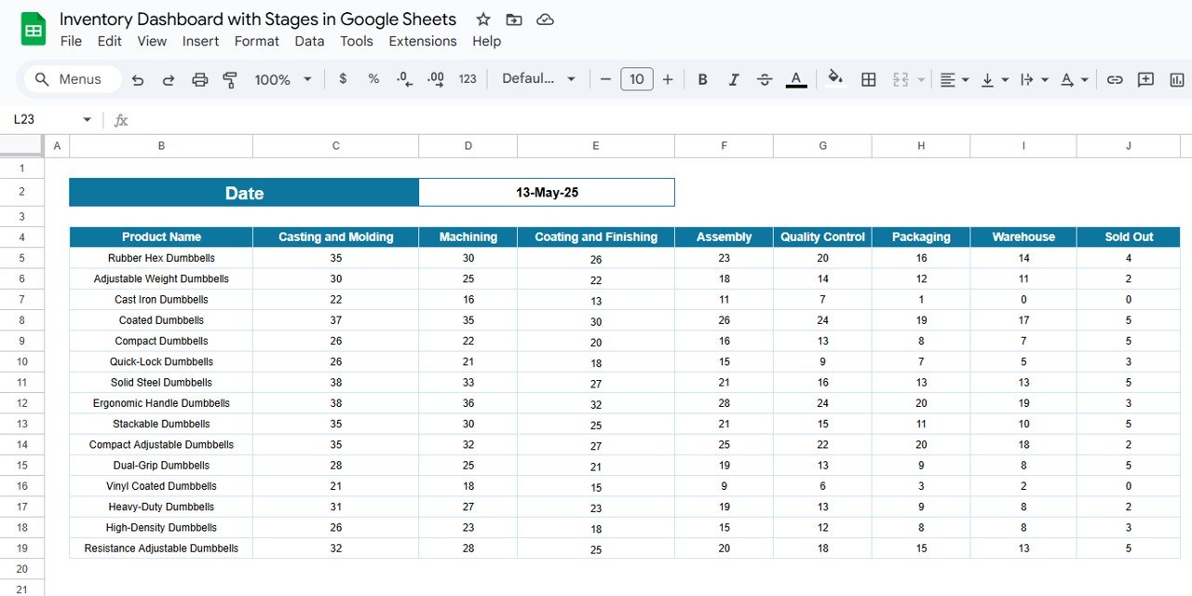1192x596 pixels.
Task: Decrease decimal places
Action: (x=404, y=79)
